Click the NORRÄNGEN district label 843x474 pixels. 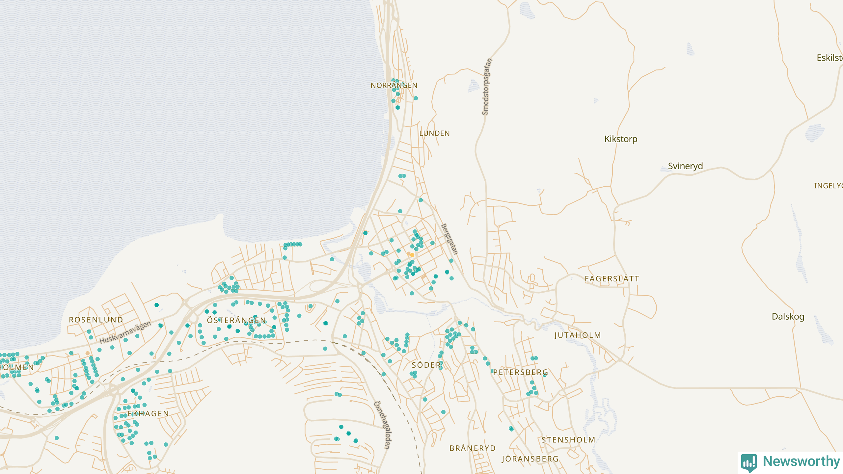coord(394,86)
